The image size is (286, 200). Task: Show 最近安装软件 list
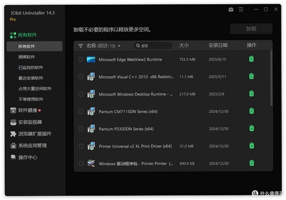coord(31,78)
